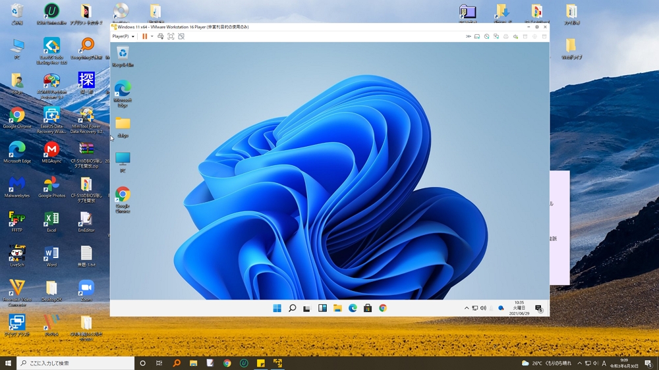
Task: Launch Chrome from the Windows 11 taskbar
Action: point(383,308)
